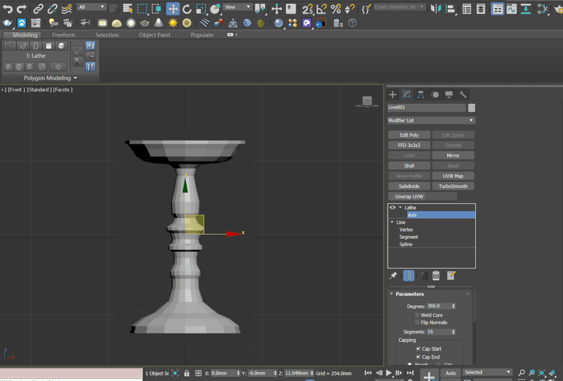Click the Sun light icon in toolbar
Image resolution: width=563 pixels, height=381 pixels.
click(x=173, y=23)
